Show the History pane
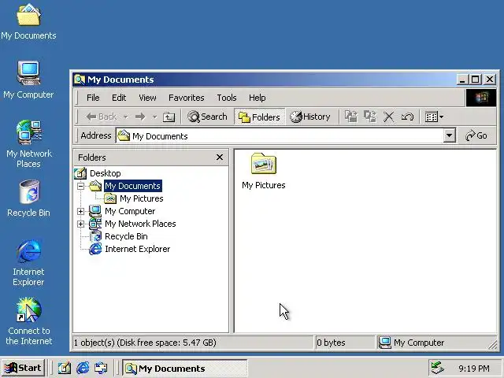This screenshot has height=378, width=504. tap(309, 117)
